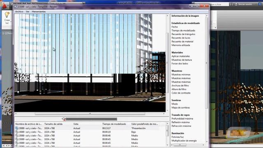Open the Ver menu
The width and height of the screenshot is (263, 148).
(28, 12)
